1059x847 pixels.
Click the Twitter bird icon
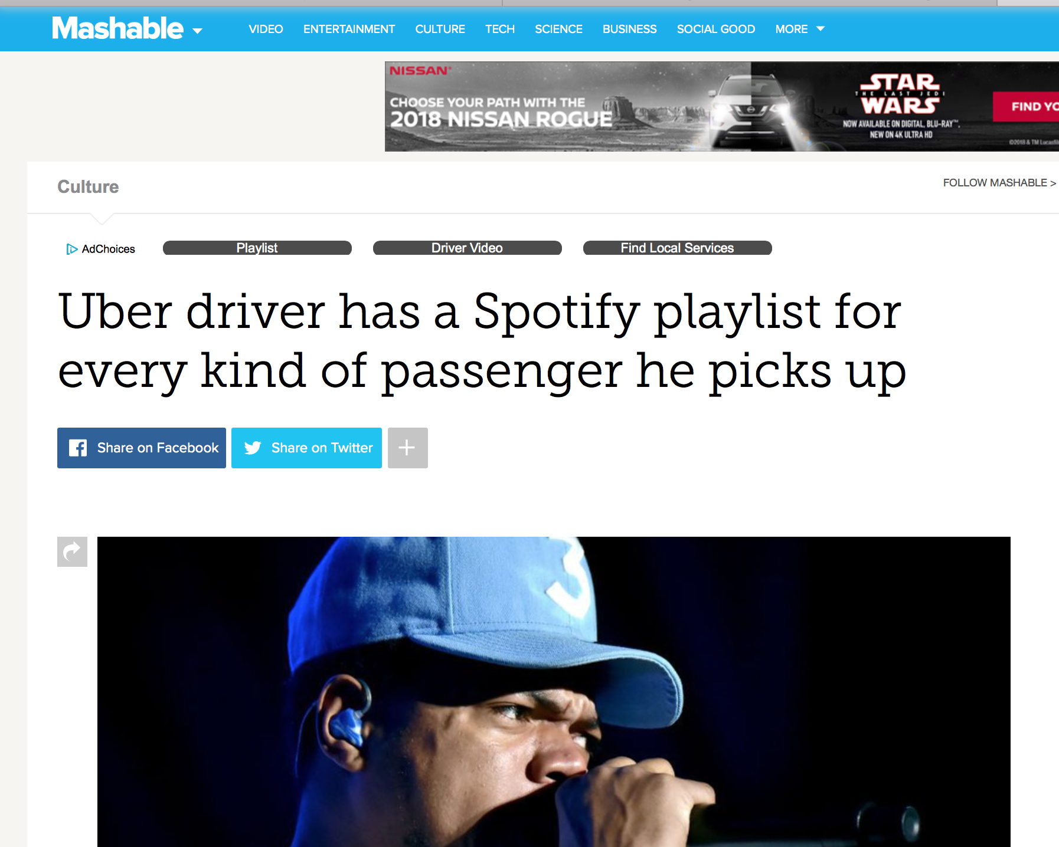(x=253, y=448)
